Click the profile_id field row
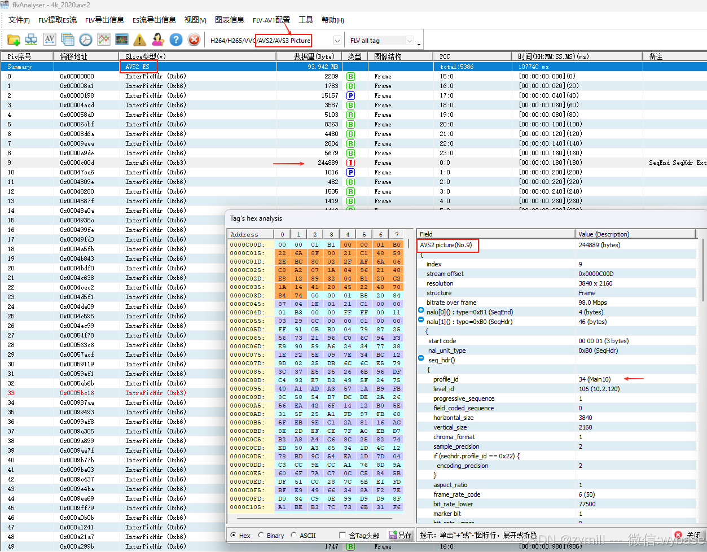707x552 pixels. pyautogui.click(x=557, y=379)
